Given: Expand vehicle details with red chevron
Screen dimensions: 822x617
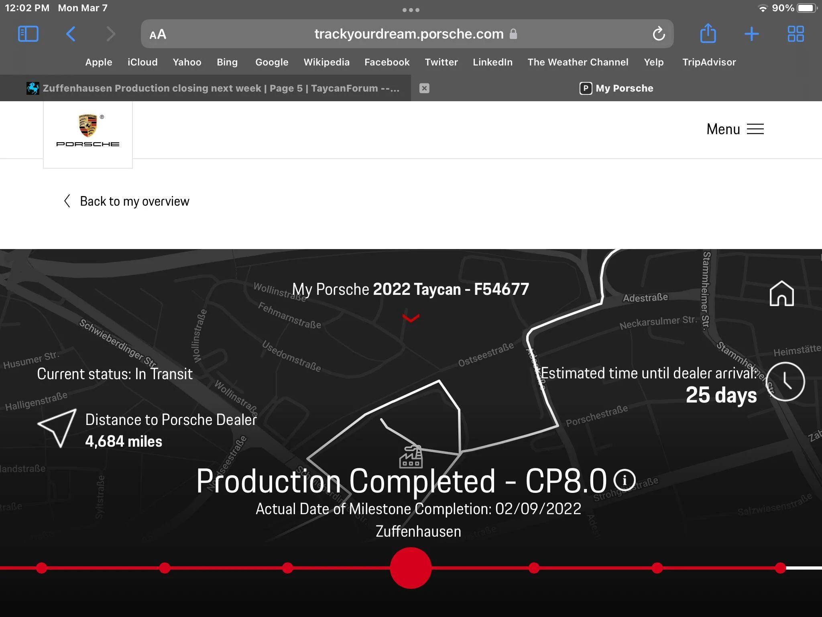Looking at the screenshot, I should [411, 318].
